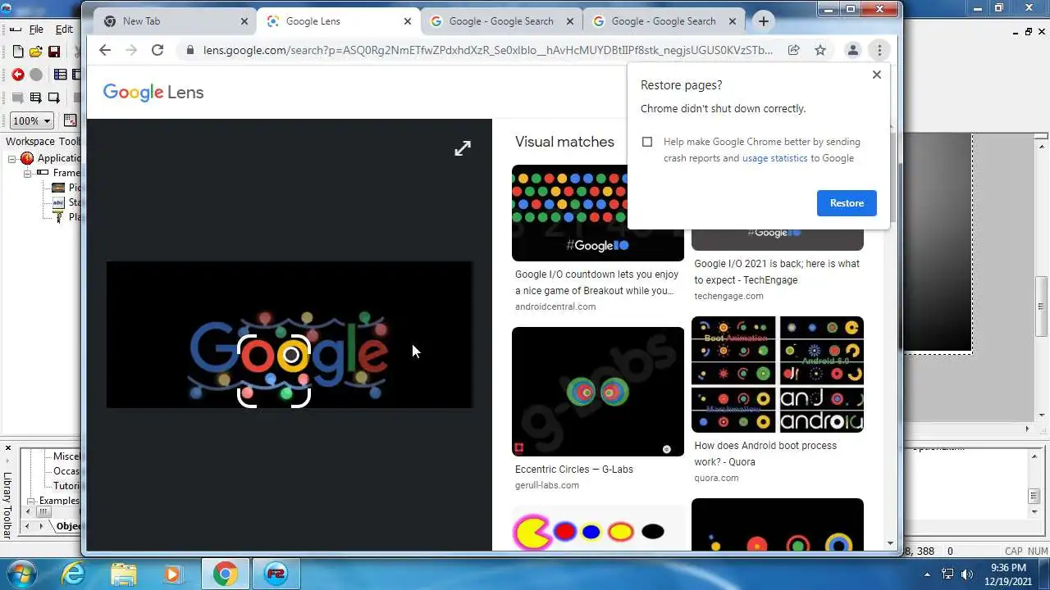The image size is (1050, 590).
Task: Open the Chrome profile icon
Action: click(853, 50)
